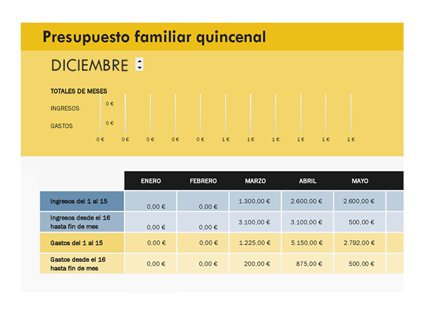Click the 0 € value beside INGRESOS
Image resolution: width=423 pixels, height=326 pixels.
(x=110, y=103)
